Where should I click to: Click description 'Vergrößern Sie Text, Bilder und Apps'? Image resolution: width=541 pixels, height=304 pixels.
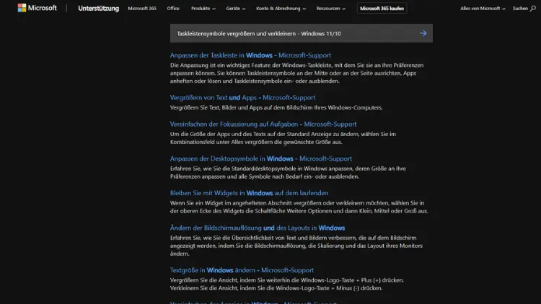(x=276, y=107)
